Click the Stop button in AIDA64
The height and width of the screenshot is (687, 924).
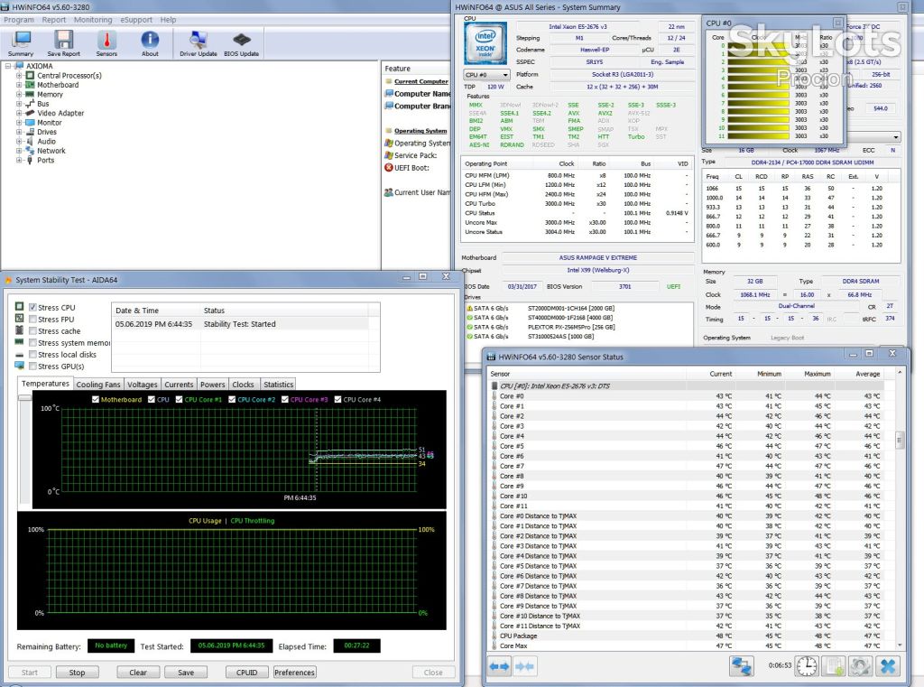click(x=78, y=673)
